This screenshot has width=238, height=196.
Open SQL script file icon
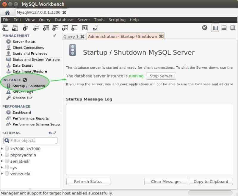coord(15,28)
